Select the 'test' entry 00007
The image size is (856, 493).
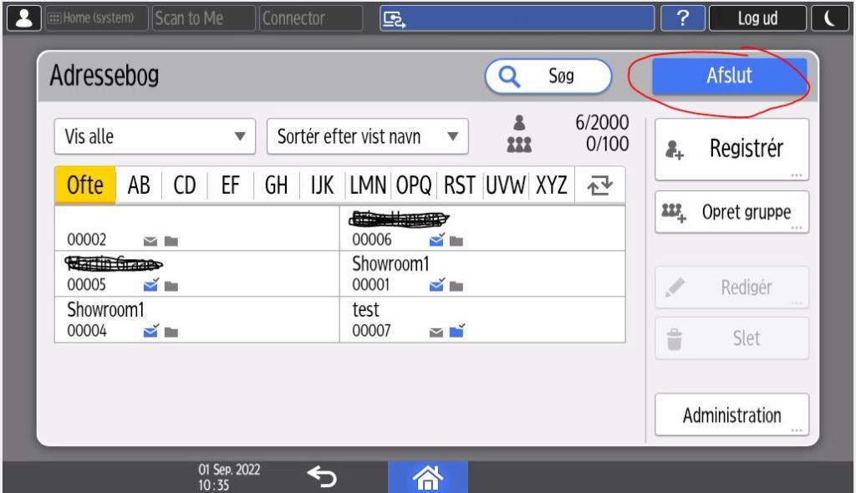point(481,319)
